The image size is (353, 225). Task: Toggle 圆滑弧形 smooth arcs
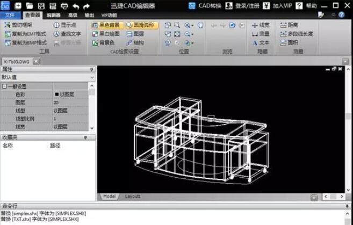141,25
